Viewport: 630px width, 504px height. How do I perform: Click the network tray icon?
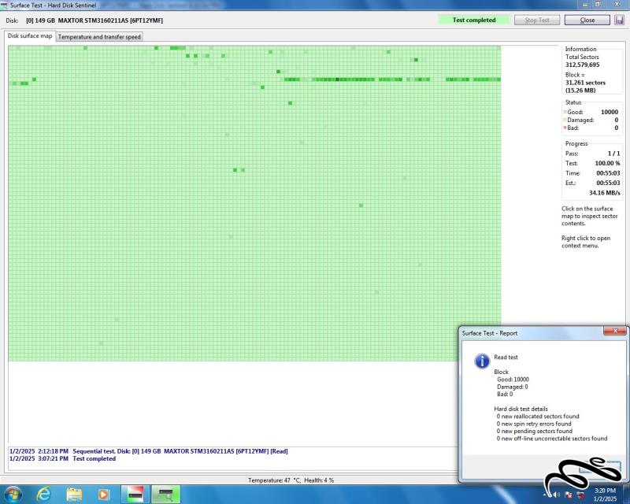581,495
